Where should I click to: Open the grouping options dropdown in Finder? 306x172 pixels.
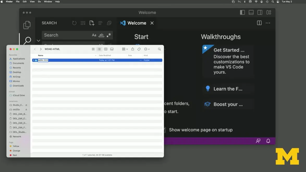[x=124, y=49]
